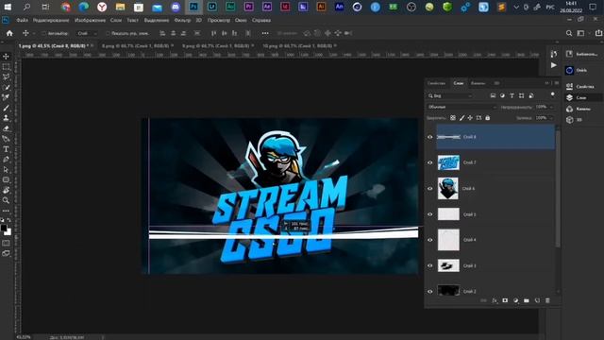
Task: Select the Eraser tool
Action: (6, 128)
